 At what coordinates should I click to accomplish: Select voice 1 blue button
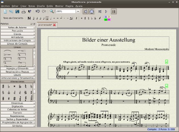[x=106, y=17]
